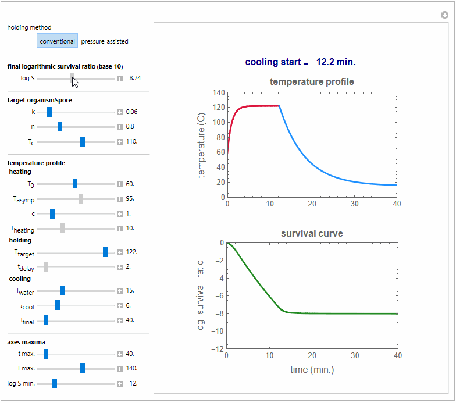Expand the tdelay slider plus icon
456x403 pixels.
tap(120, 267)
